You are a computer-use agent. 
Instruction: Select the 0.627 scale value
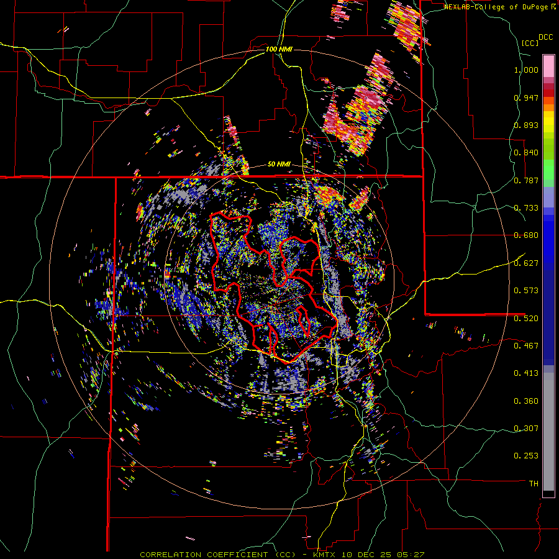[x=526, y=263]
